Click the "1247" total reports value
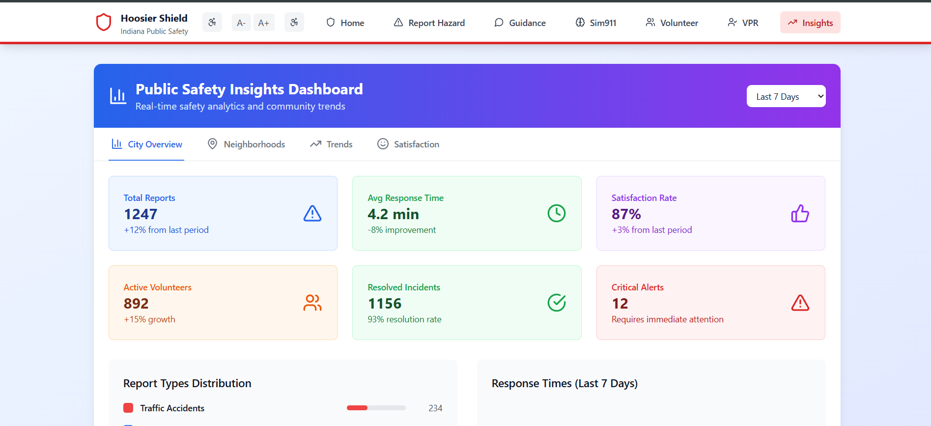Viewport: 931px width, 426px height. [141, 214]
